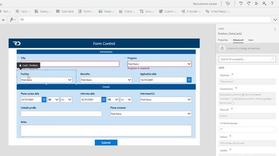Open the Icons menu
Image resolution: width=279 pixels, height=156 pixels.
pyautogui.click(x=147, y=11)
